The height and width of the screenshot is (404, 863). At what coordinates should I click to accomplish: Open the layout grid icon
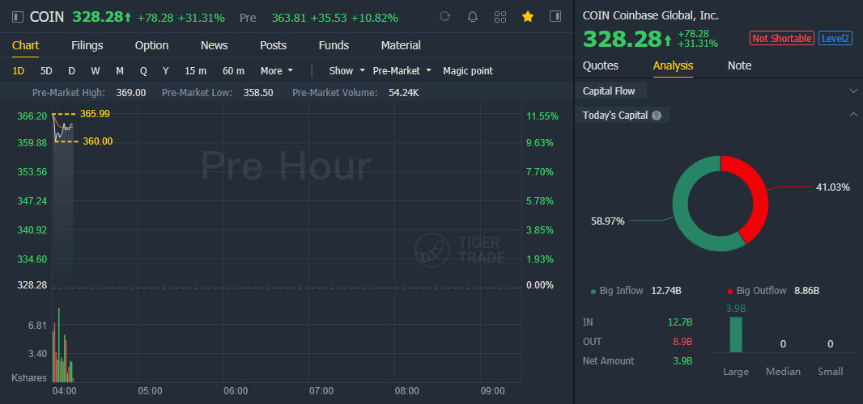point(500,17)
